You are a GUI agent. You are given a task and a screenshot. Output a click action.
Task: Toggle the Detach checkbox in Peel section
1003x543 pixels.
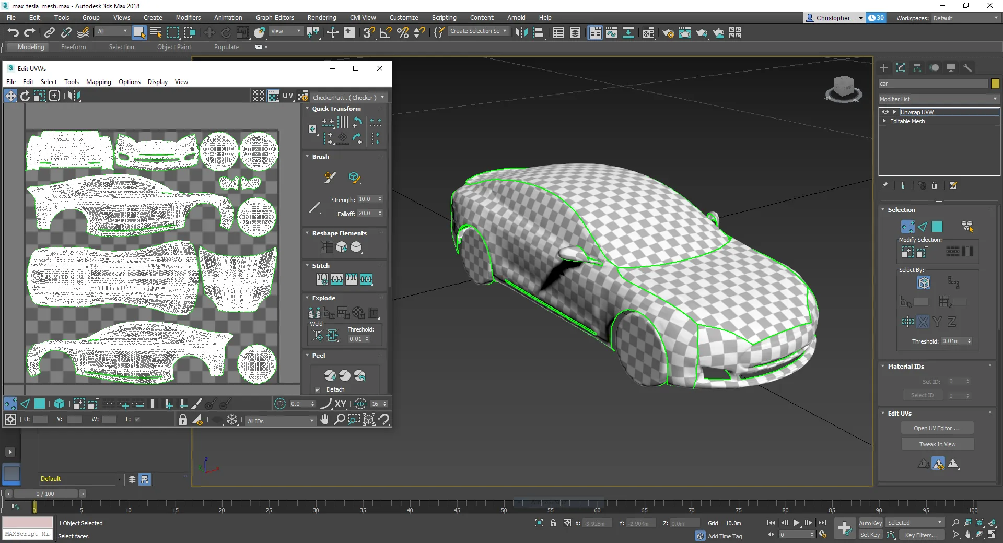[x=318, y=390]
